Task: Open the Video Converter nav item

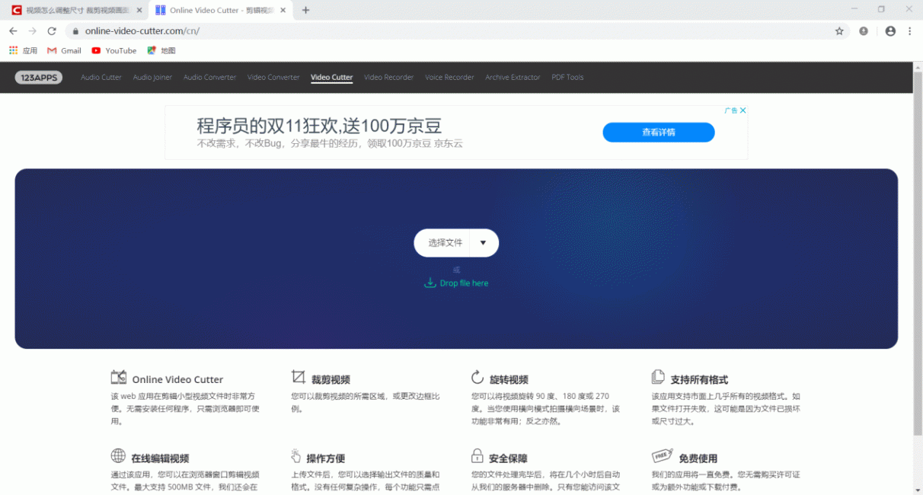Action: point(273,78)
